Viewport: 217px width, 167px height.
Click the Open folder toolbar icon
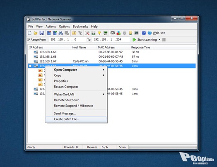(x=36, y=33)
